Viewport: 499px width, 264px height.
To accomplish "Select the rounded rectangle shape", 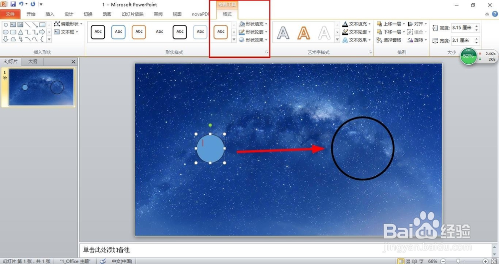I will coord(13,32).
